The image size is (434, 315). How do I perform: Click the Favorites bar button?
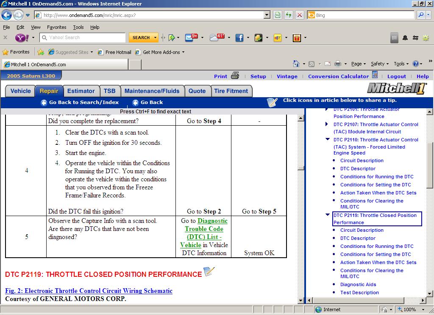coord(16,52)
